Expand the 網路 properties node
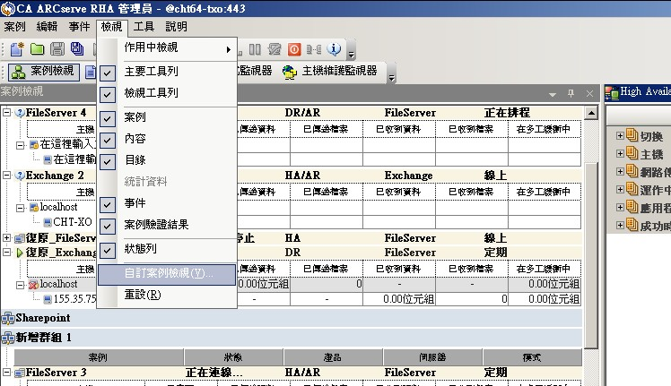Viewport: 671px width, 386px height. (620, 171)
